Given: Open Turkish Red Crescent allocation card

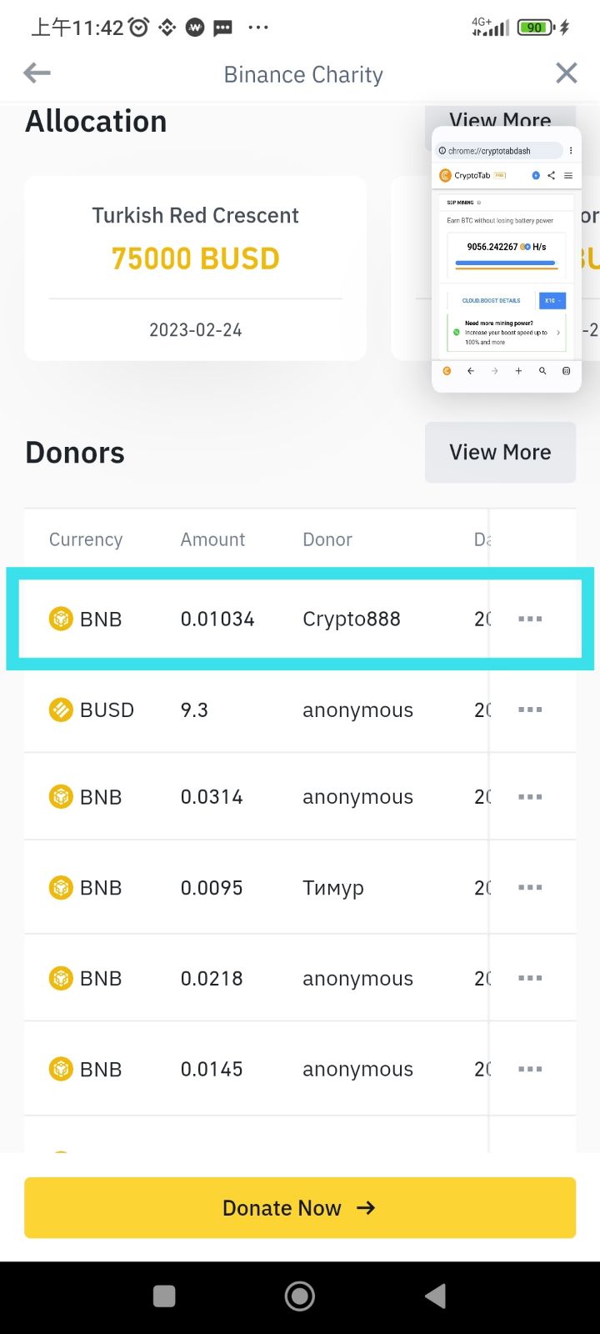Looking at the screenshot, I should point(195,268).
